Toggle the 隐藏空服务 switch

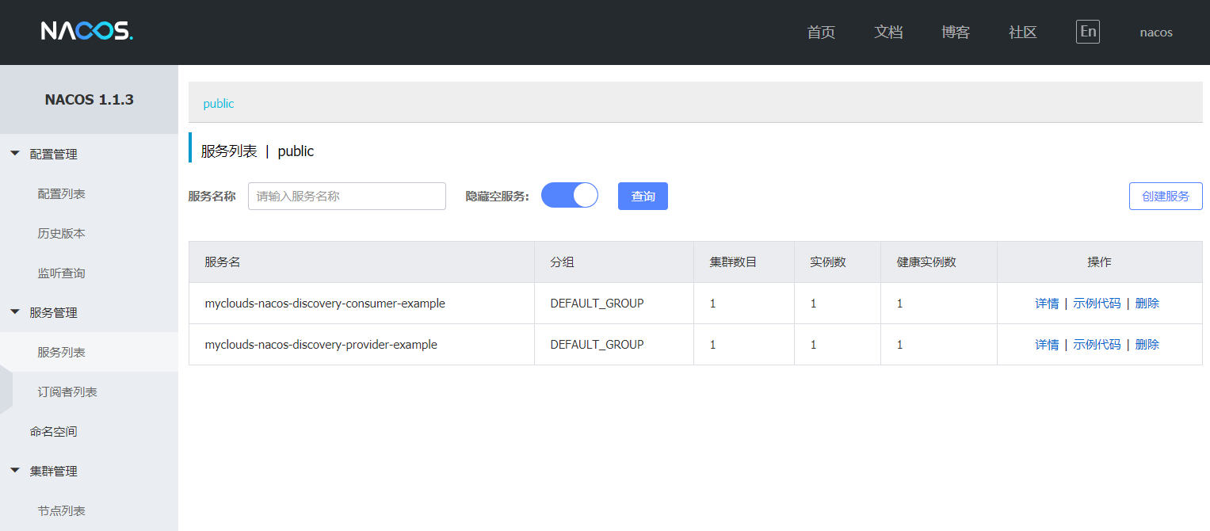click(569, 195)
